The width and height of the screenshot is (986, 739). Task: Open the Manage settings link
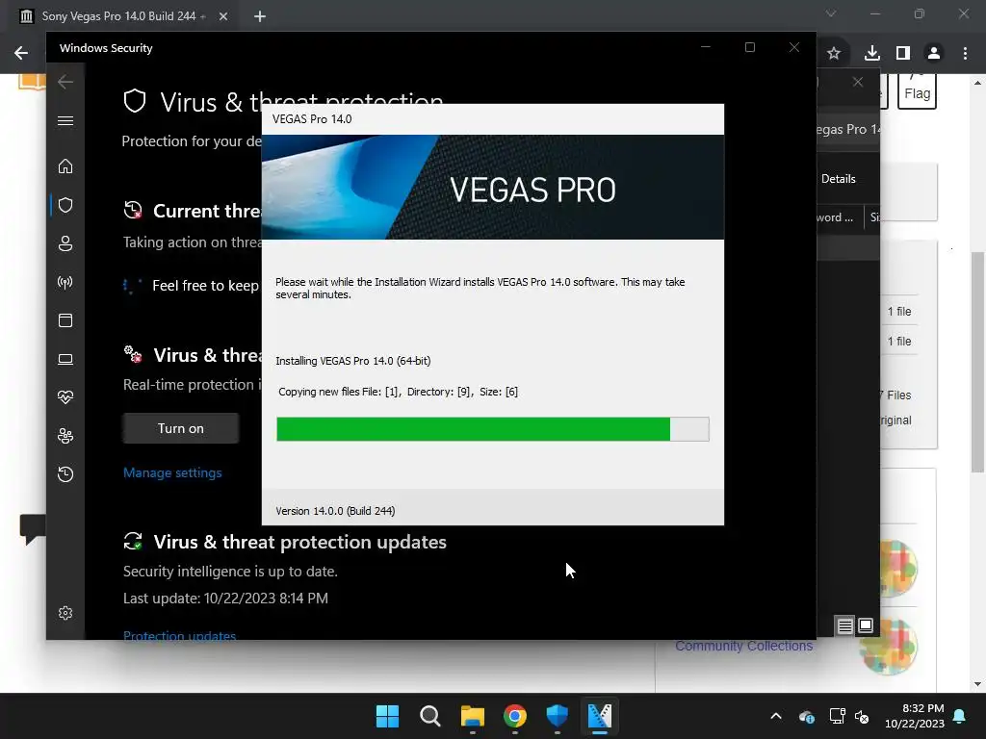coord(172,472)
